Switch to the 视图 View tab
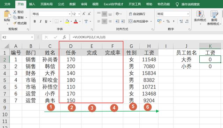Viewport: 223px width, 128px height. pyautogui.click(x=95, y=4)
